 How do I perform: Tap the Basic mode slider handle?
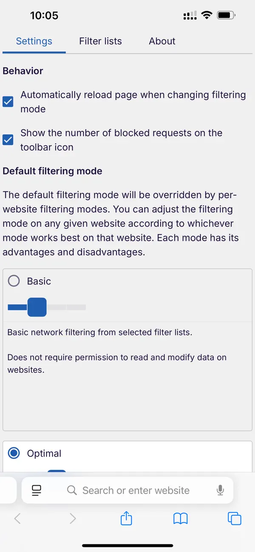click(x=37, y=307)
